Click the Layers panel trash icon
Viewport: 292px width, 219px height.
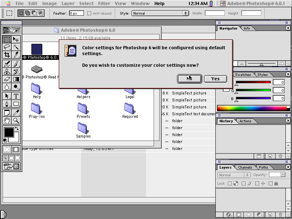coord(281,215)
